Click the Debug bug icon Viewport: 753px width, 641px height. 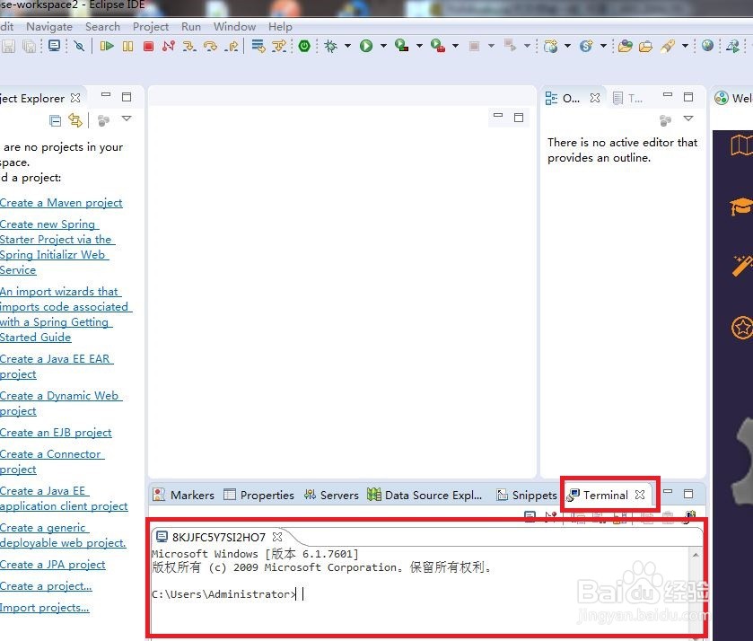pos(331,46)
